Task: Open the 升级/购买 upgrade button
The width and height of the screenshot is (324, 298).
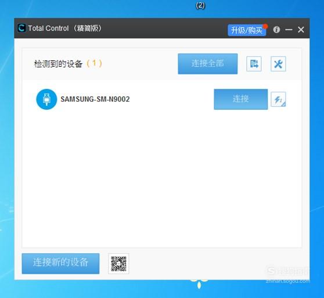Action: point(247,30)
